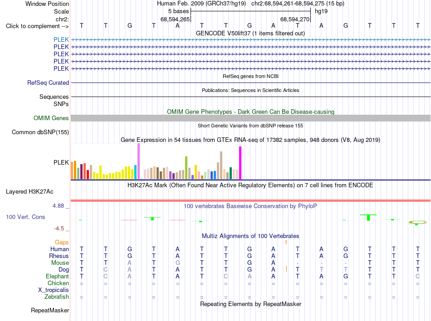This screenshot has height=321, width=431.
Task: Click the Rhesus species label
Action: click(59, 256)
